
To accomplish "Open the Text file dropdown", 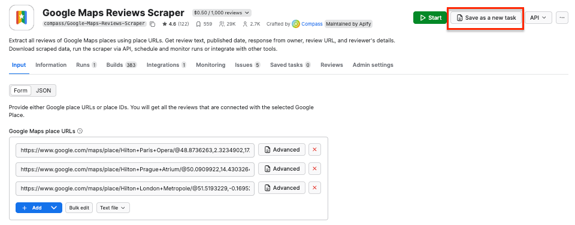I will coord(113,208).
